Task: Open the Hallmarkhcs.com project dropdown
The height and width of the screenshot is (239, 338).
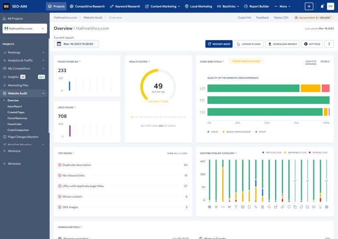Action: 25,29
